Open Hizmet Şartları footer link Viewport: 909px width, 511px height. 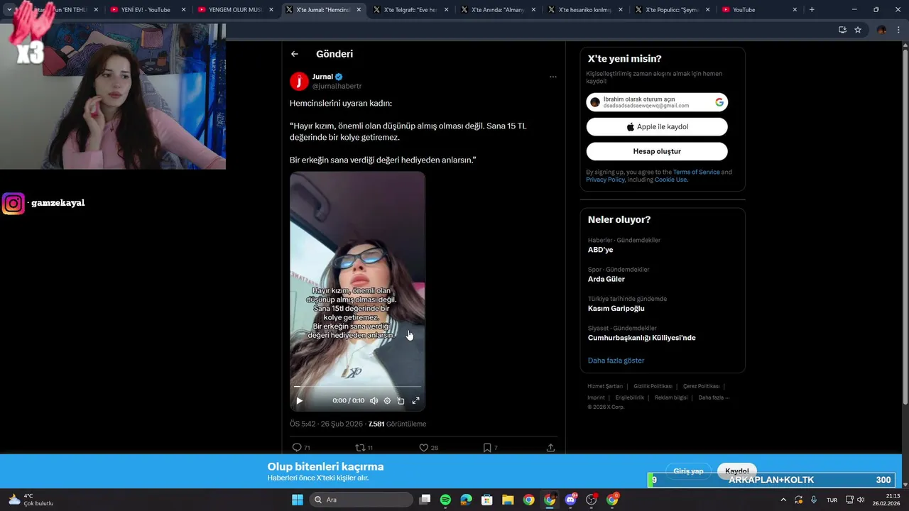tap(605, 386)
